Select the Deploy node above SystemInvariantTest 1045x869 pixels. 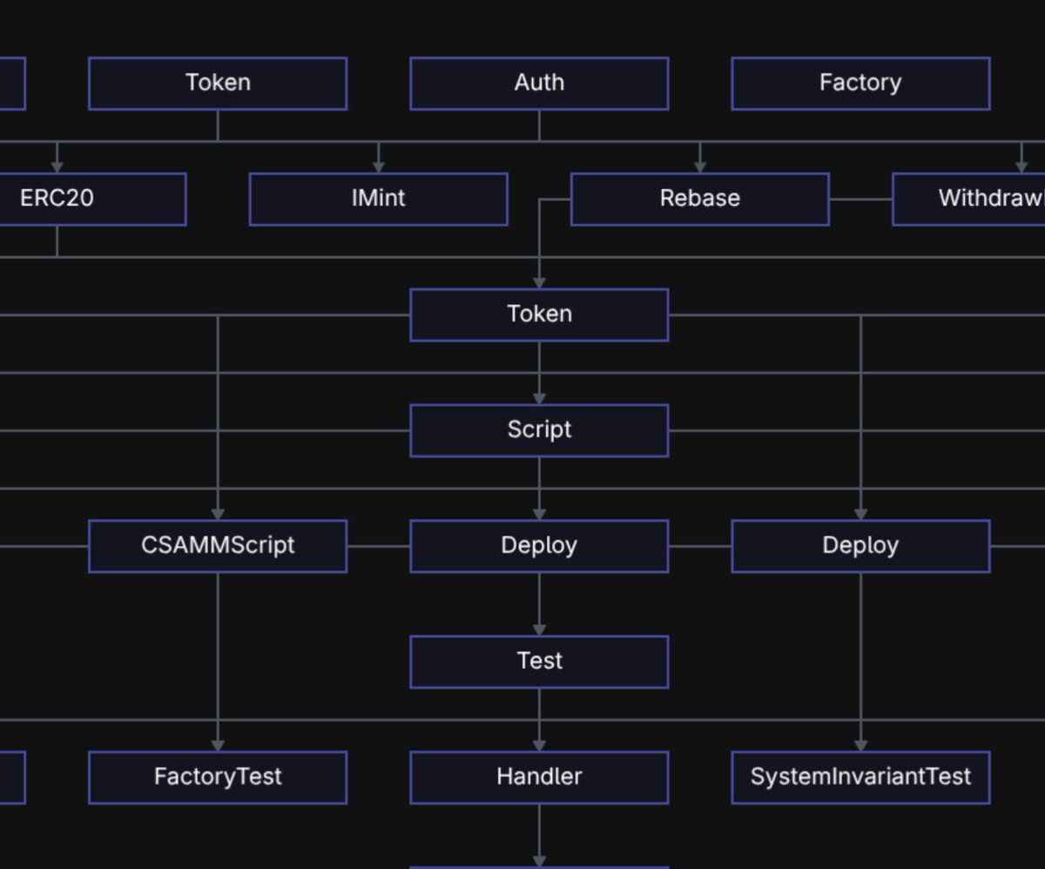[x=860, y=547]
